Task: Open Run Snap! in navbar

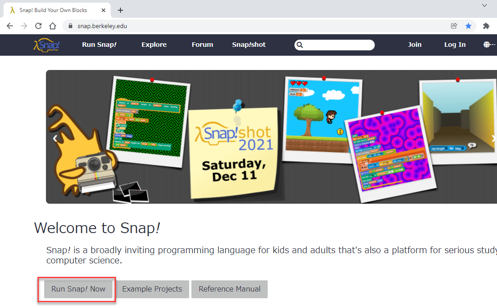Action: click(99, 45)
